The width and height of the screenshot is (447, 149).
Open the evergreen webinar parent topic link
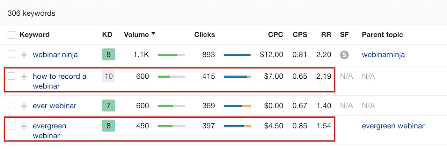coord(393,126)
